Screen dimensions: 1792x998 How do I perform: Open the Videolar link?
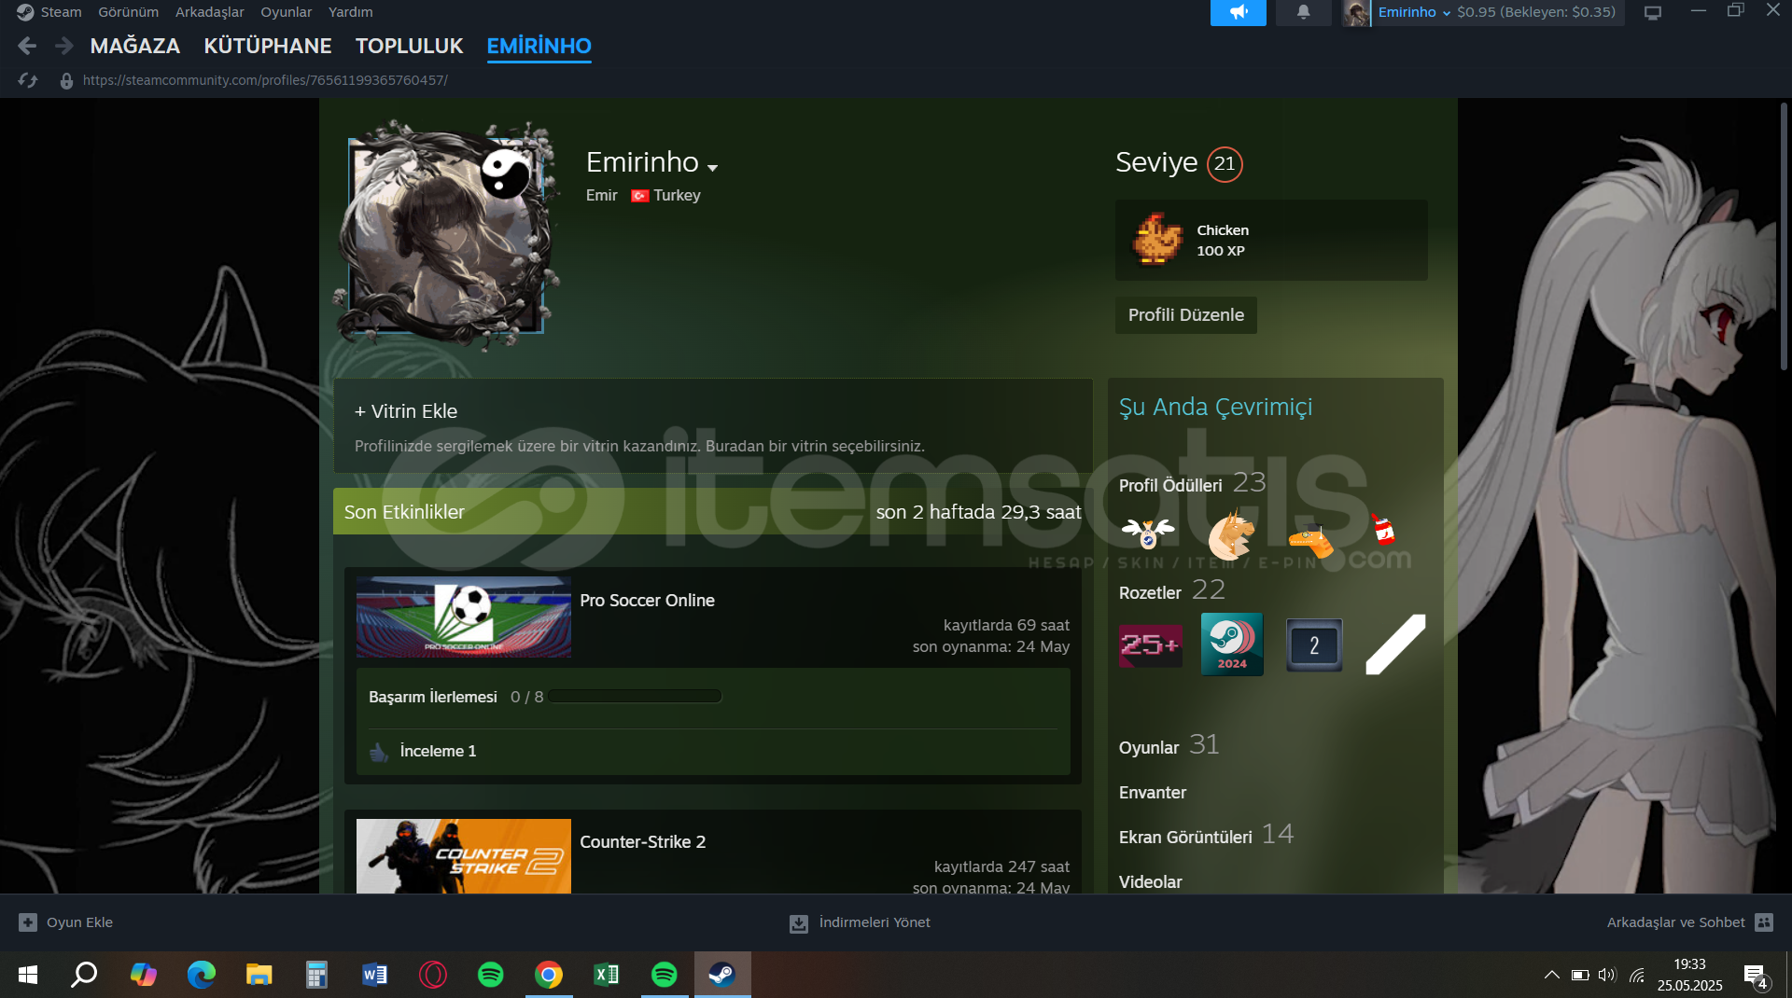1150,882
